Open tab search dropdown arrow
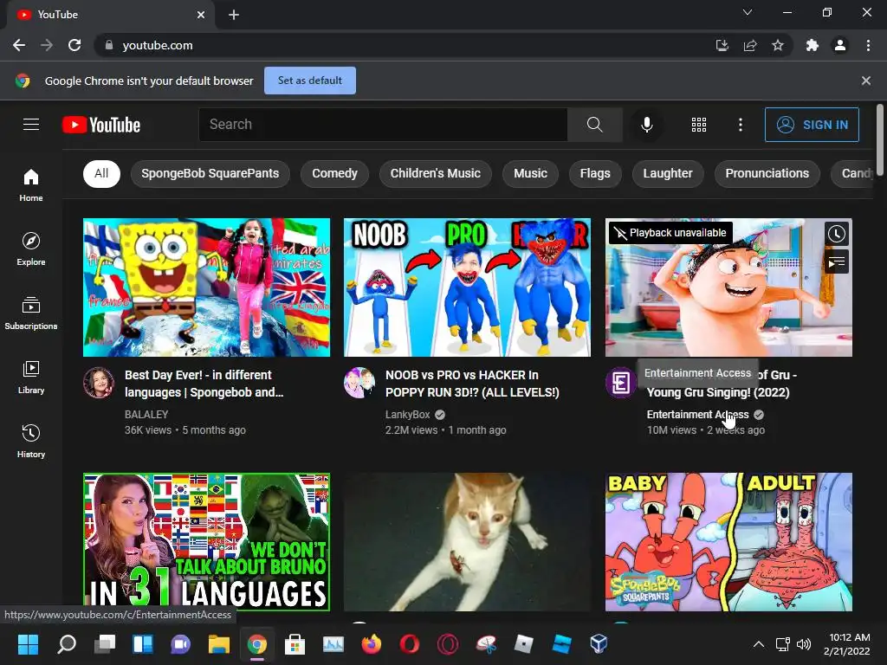887x665 pixels. click(x=748, y=12)
